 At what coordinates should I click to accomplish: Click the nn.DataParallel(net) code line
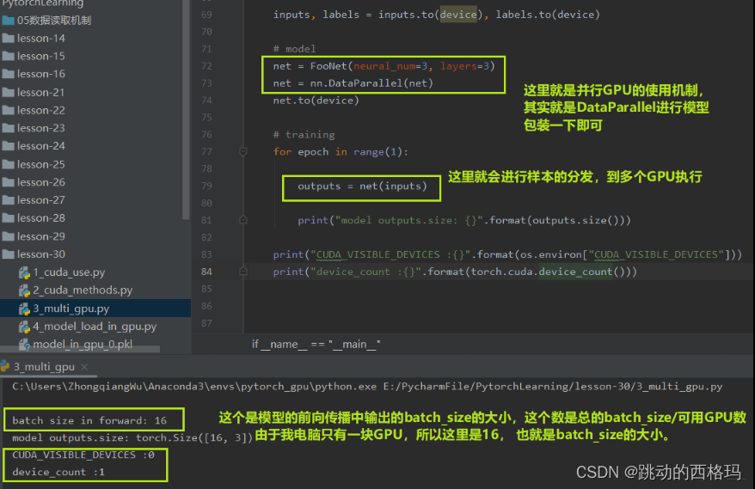353,83
